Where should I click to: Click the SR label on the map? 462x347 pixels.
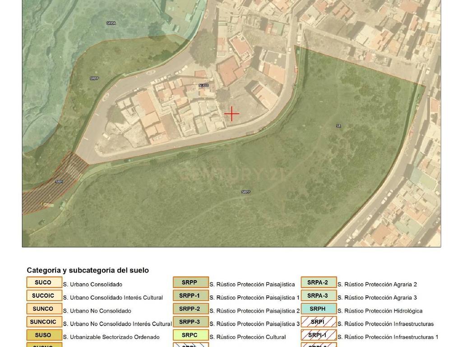click(x=338, y=126)
